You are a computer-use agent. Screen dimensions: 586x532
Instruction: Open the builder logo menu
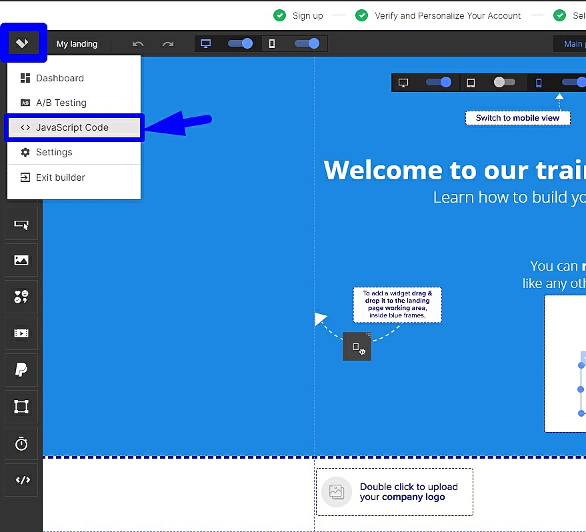pyautogui.click(x=23, y=43)
